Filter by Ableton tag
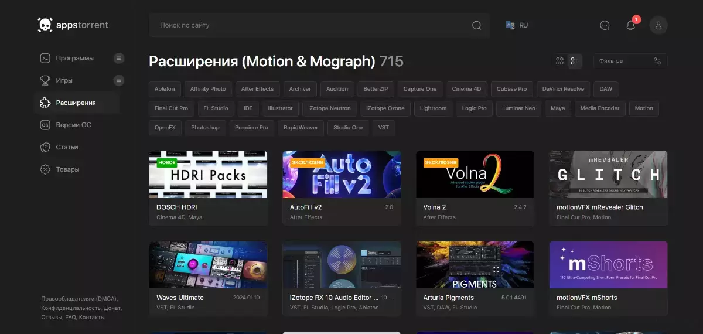 (165, 89)
